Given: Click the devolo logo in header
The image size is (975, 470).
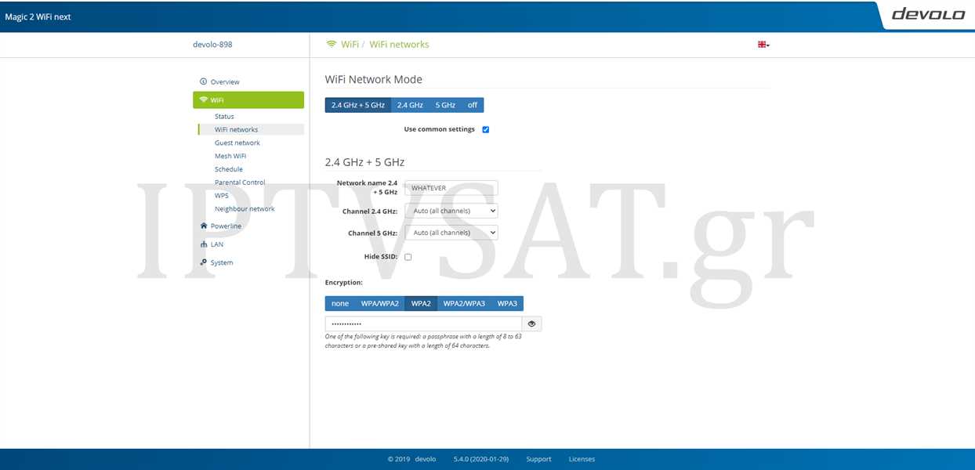Looking at the screenshot, I should pyautogui.click(x=928, y=14).
